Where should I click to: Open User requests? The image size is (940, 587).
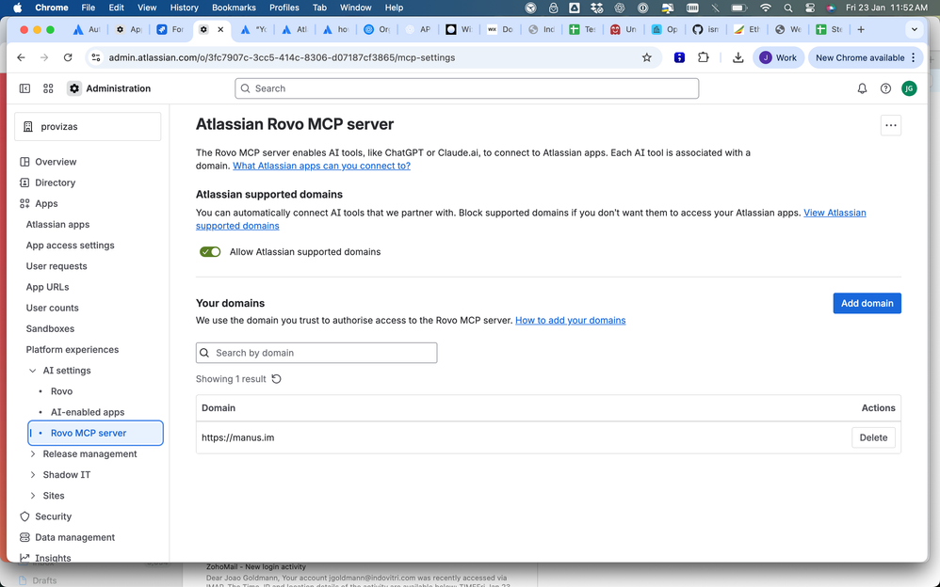pyautogui.click(x=57, y=266)
